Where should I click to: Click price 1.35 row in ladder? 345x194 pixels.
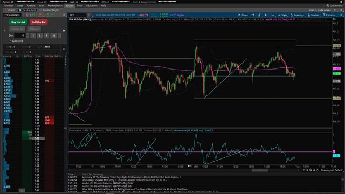pyautogui.click(x=37, y=81)
